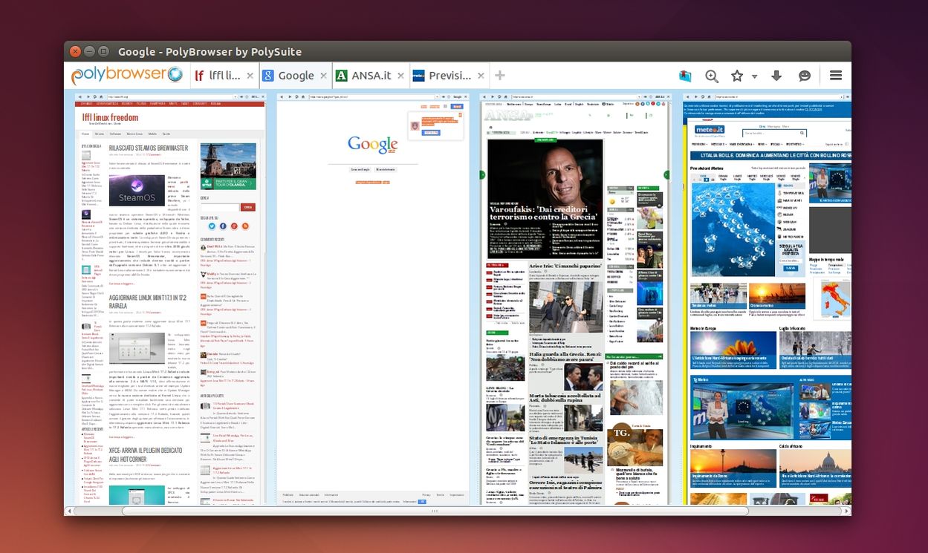Open a new tab with the plus button

click(499, 75)
